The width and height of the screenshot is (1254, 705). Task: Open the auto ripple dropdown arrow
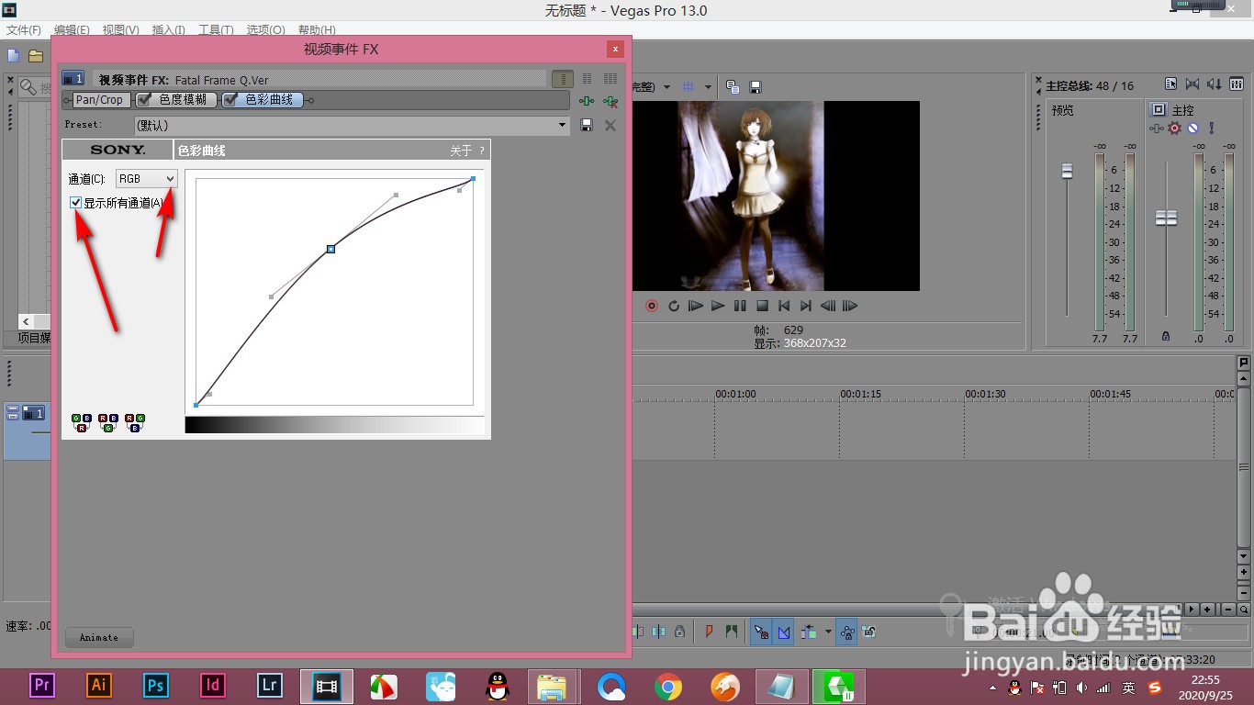pos(828,632)
